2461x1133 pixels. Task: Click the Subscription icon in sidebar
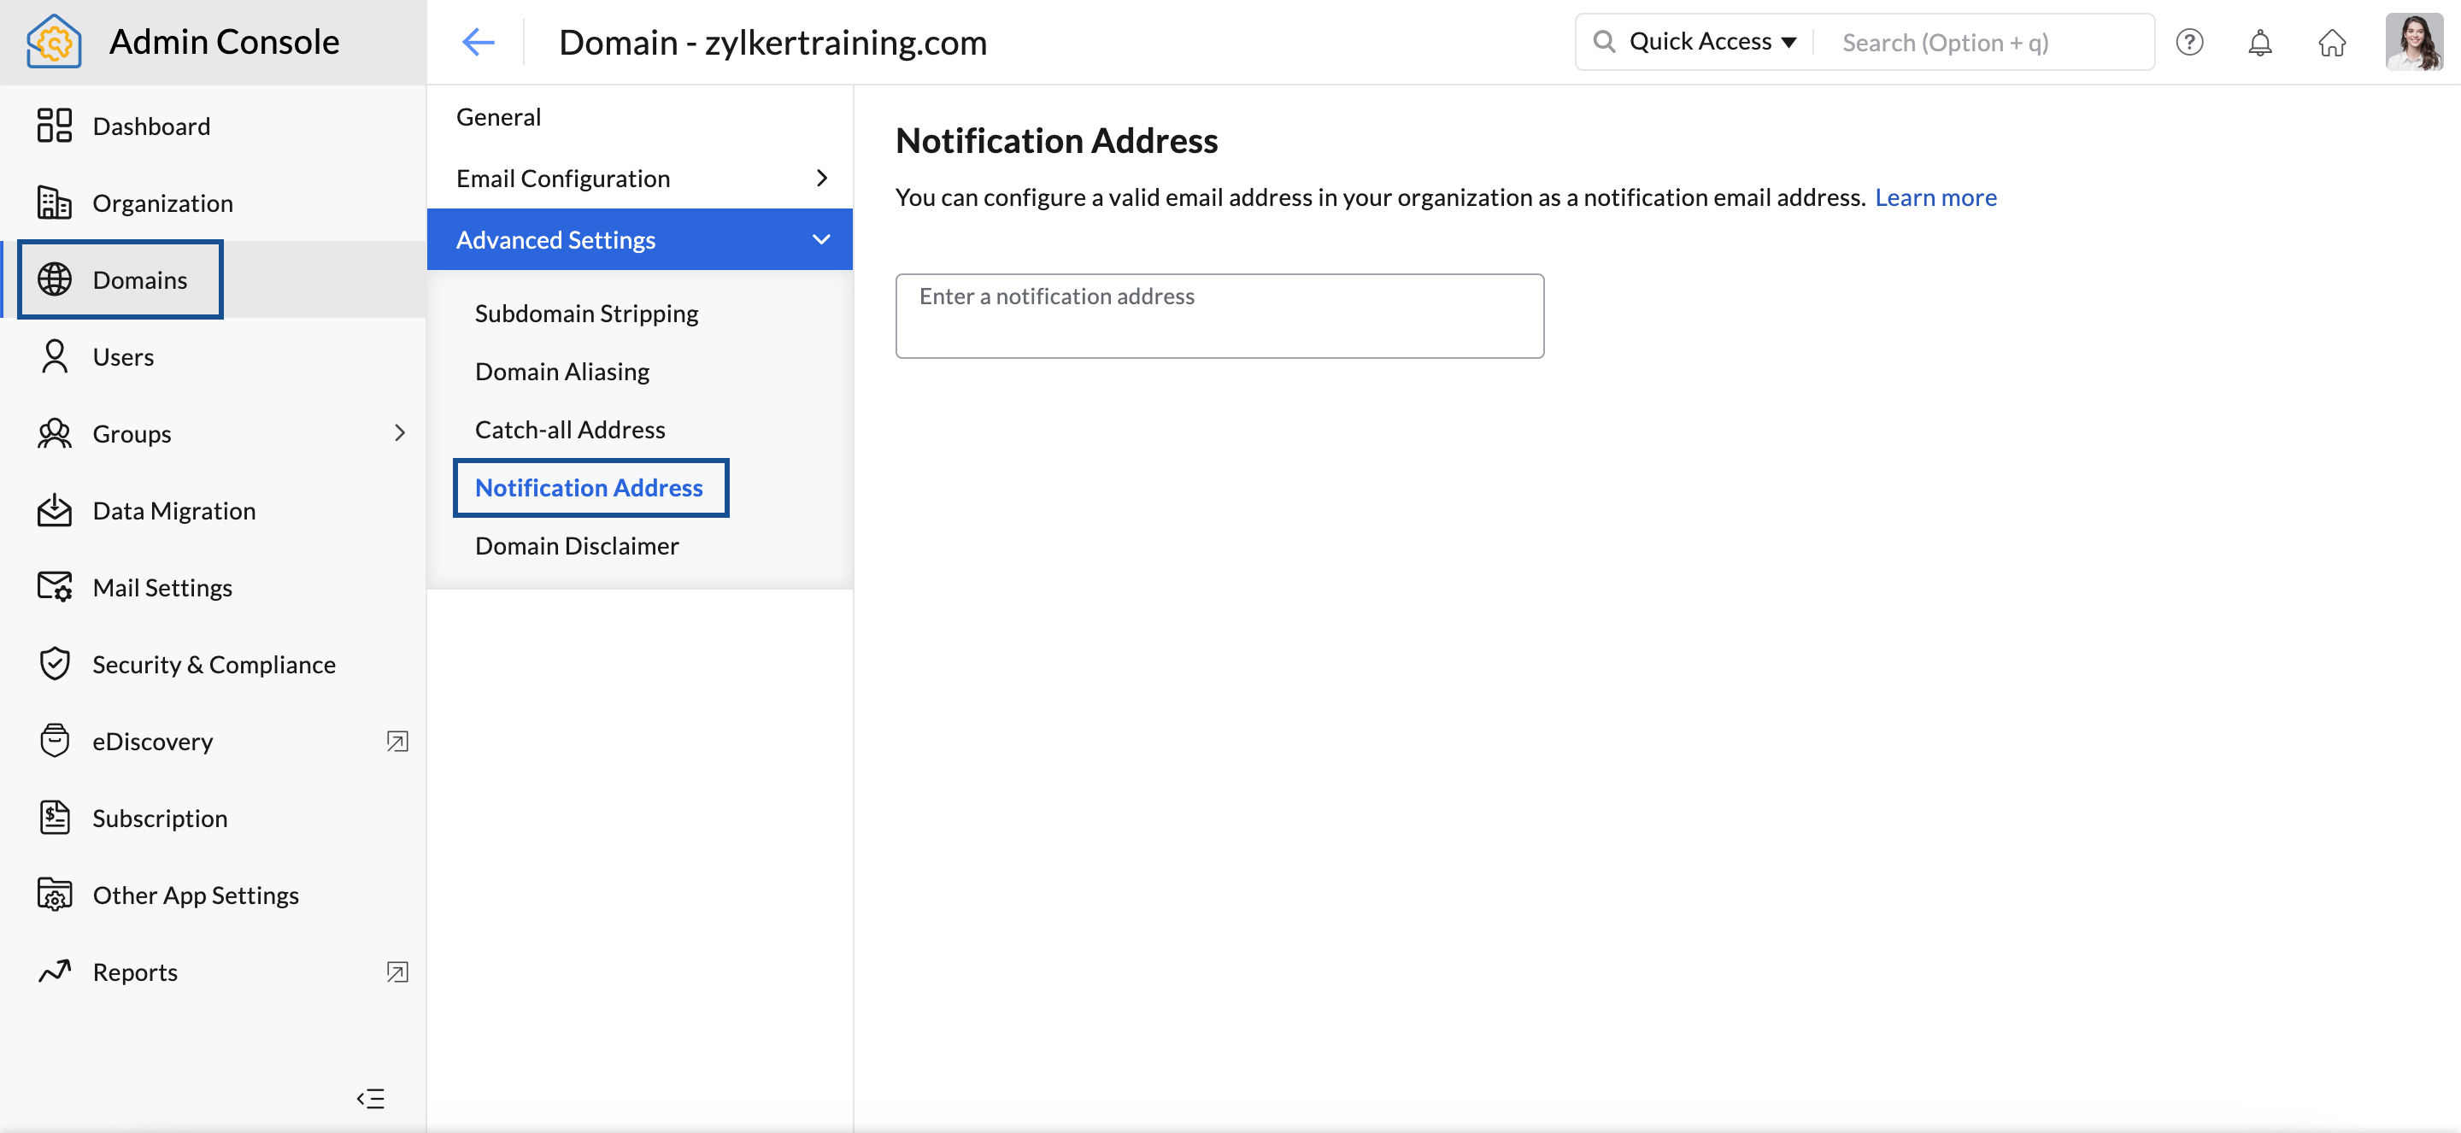click(53, 818)
